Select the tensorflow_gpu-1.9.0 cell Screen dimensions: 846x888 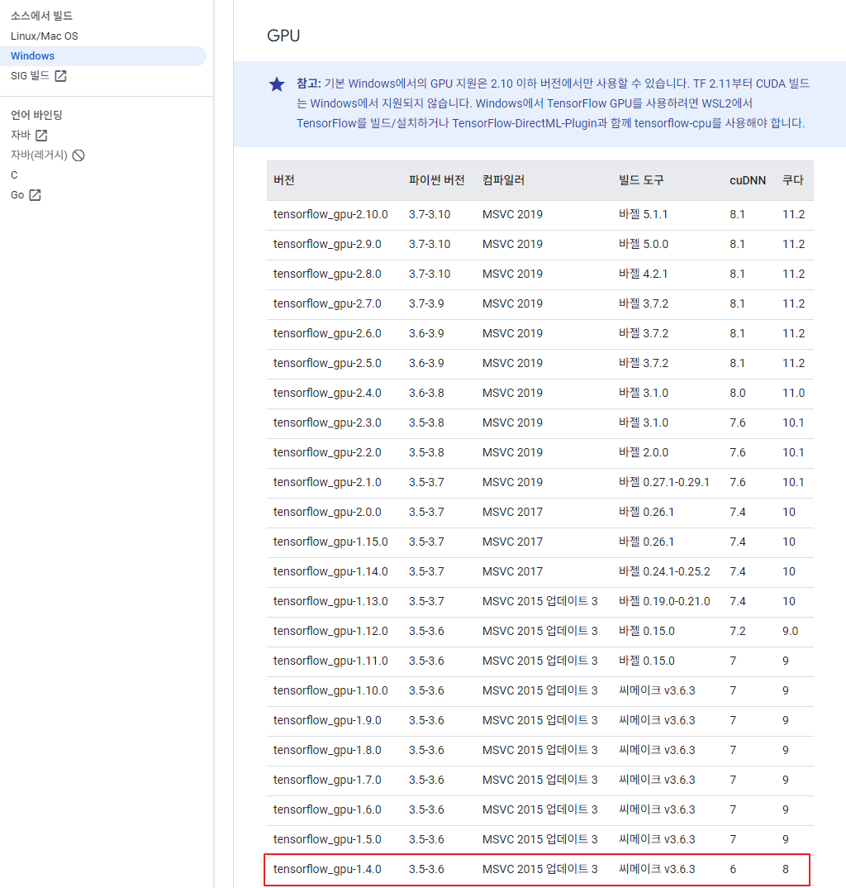(x=327, y=720)
